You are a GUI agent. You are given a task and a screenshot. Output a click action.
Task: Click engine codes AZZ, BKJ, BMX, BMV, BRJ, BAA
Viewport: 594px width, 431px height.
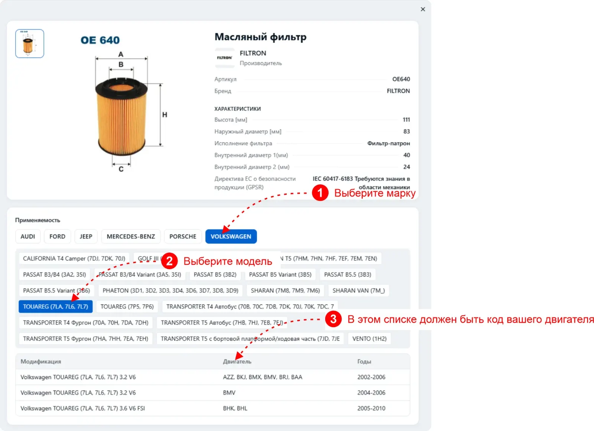click(262, 377)
